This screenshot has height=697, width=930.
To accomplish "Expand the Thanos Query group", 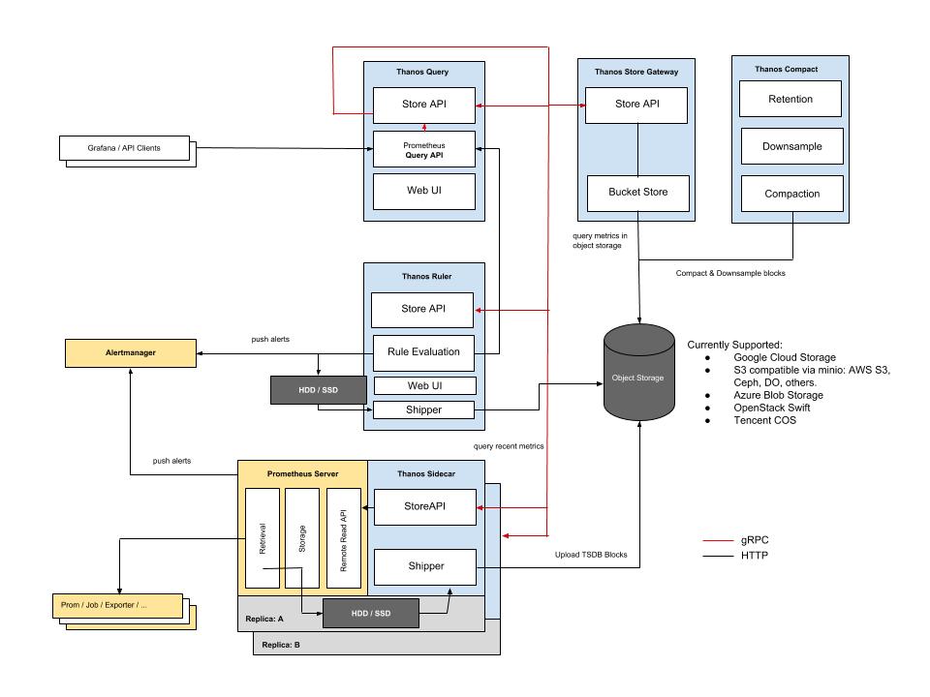I will [424, 70].
